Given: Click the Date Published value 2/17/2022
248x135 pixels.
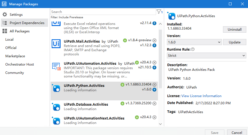Looking at the screenshot, I should (x=213, y=103).
